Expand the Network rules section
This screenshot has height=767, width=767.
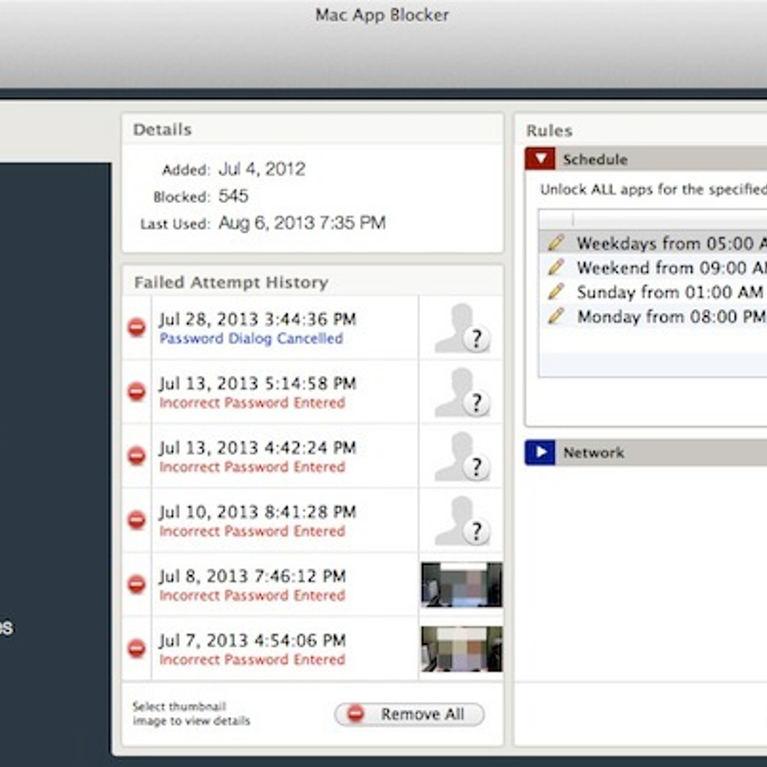coord(540,453)
